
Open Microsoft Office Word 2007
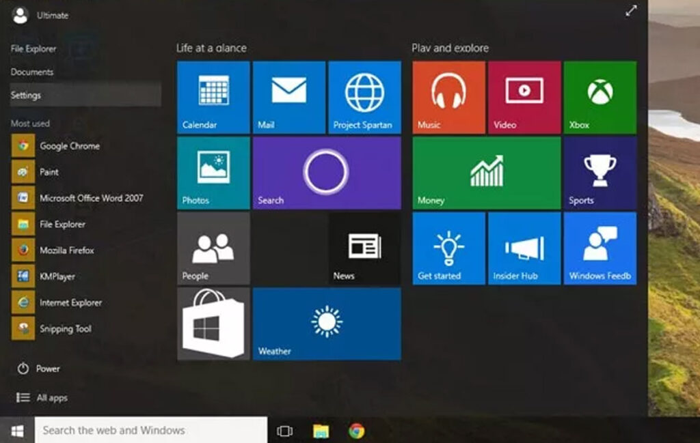pyautogui.click(x=92, y=198)
